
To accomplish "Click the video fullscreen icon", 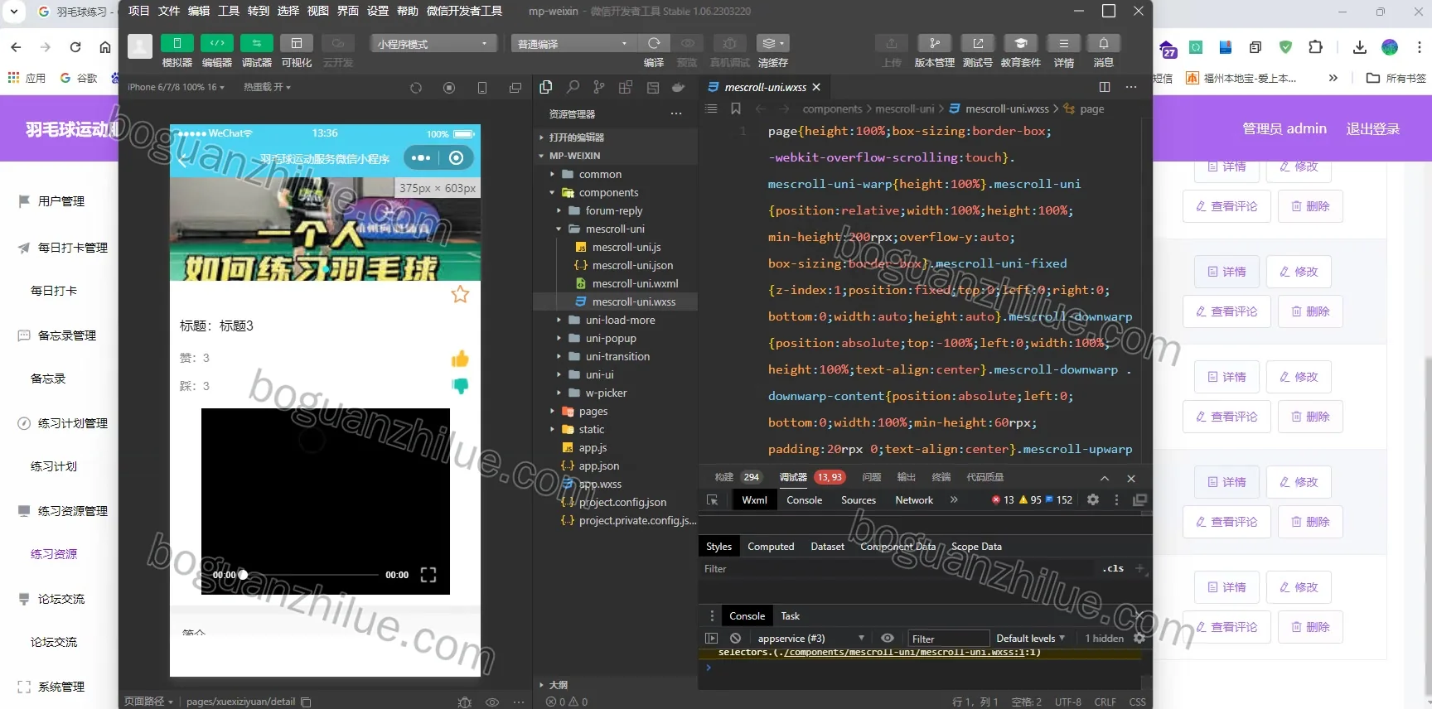I will coord(428,575).
